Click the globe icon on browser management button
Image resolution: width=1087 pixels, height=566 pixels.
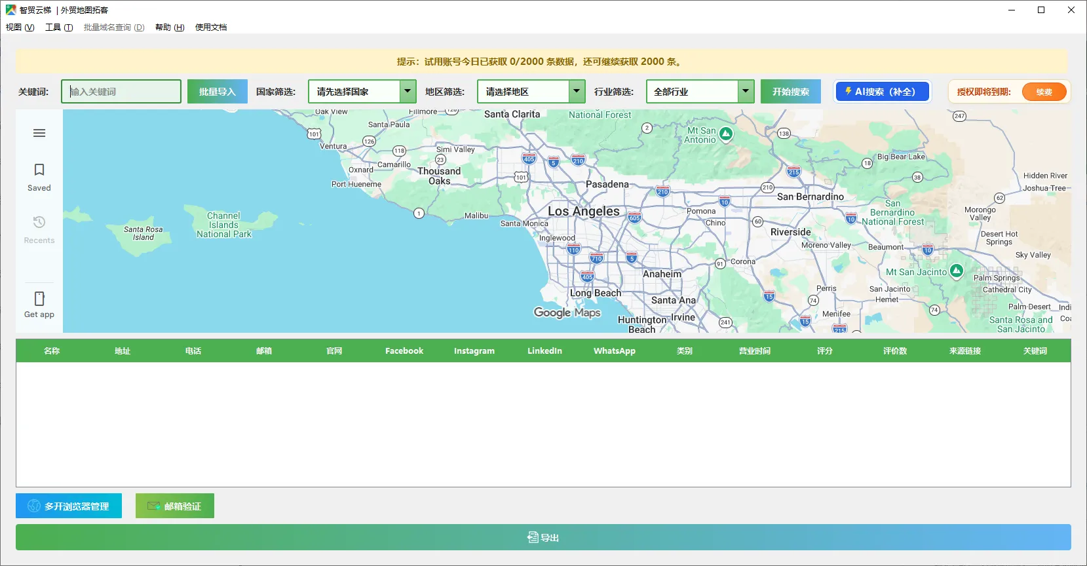tap(34, 506)
